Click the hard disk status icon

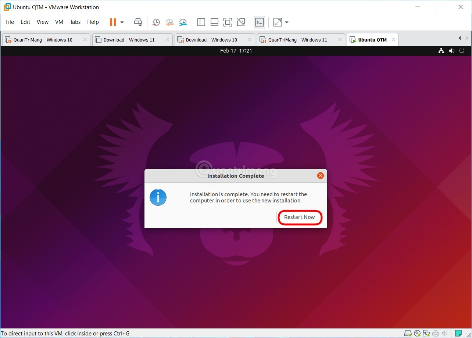tap(408, 334)
